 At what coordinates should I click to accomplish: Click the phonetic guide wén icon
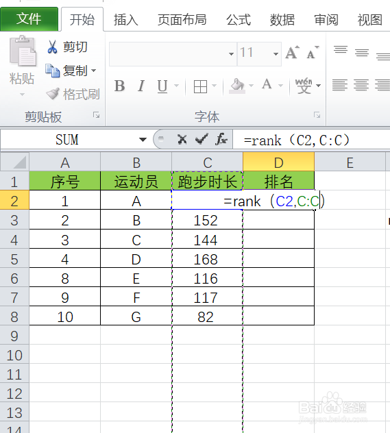(304, 86)
